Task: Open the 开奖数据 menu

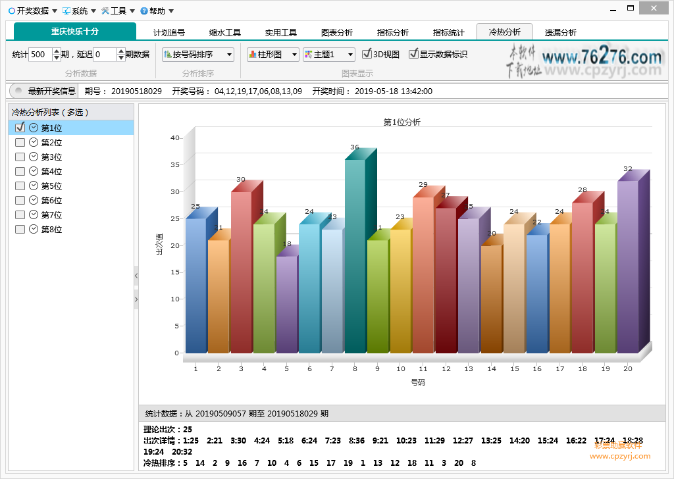Action: point(33,11)
